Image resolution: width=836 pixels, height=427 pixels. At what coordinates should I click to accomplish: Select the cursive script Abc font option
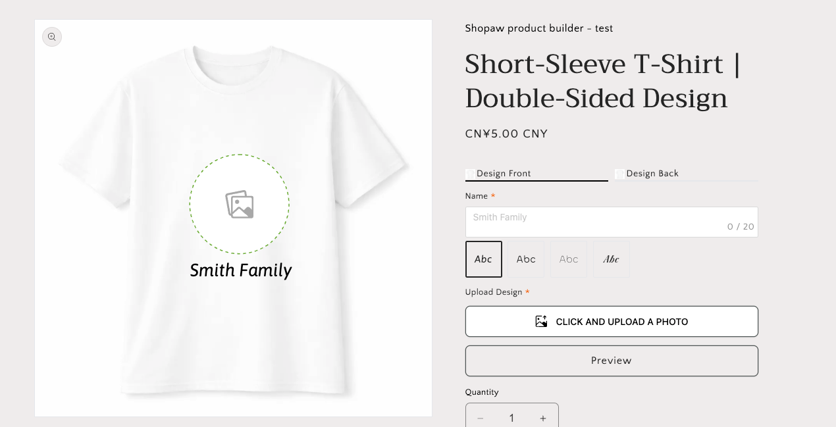coord(612,259)
